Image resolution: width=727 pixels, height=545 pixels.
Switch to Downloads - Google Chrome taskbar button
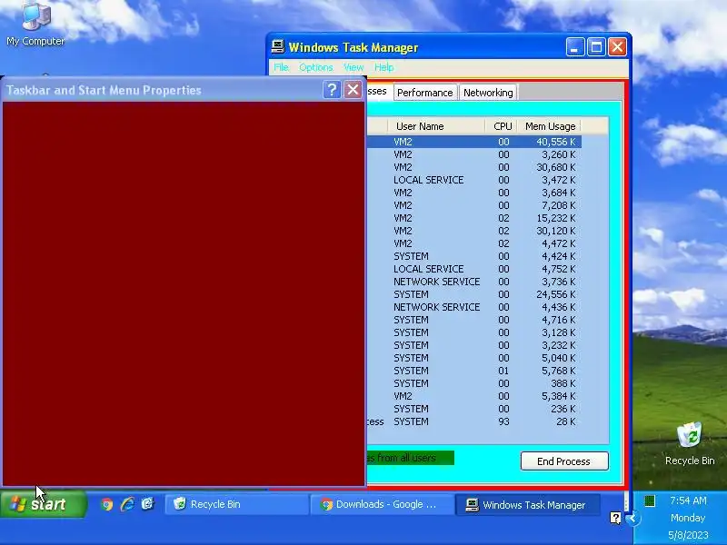[x=382, y=504]
